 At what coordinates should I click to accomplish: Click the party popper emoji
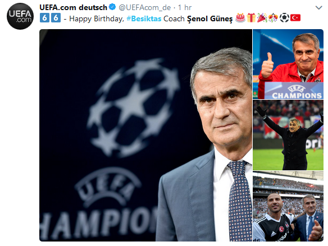[262, 18]
